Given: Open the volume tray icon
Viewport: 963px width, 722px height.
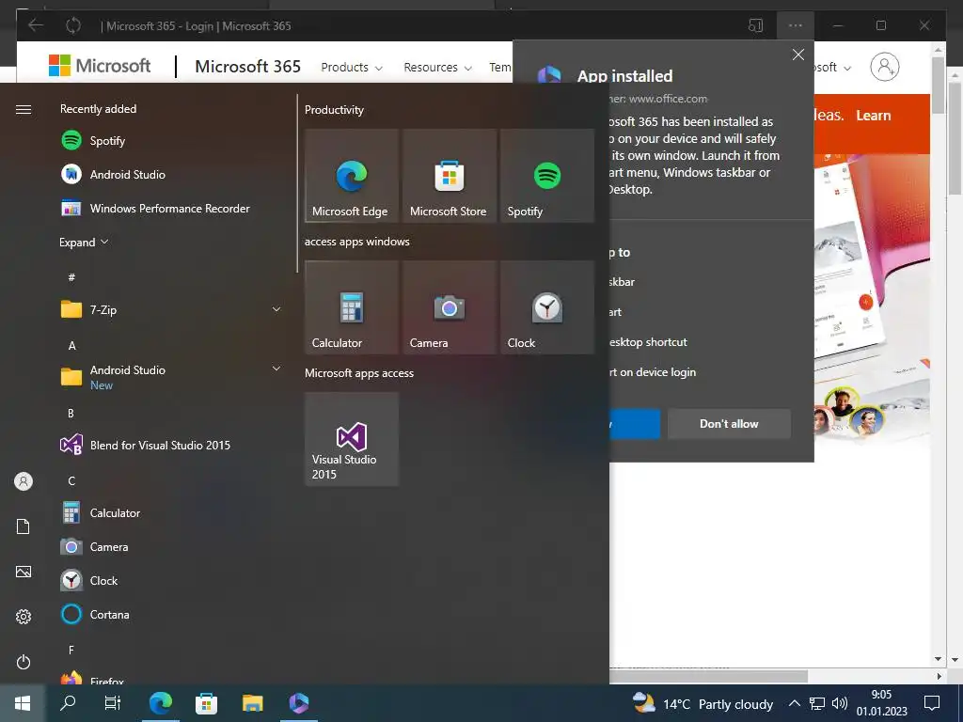Looking at the screenshot, I should pos(839,703).
